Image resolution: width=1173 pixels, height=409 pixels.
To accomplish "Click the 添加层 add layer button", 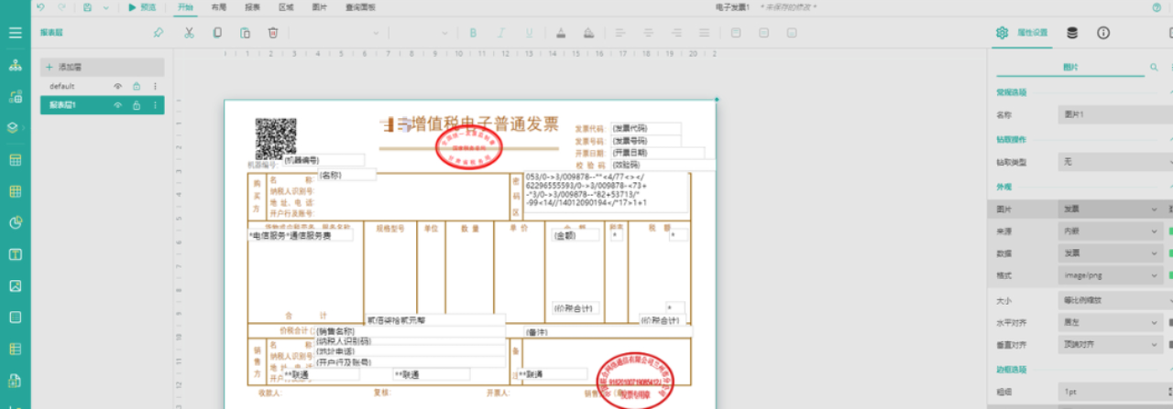I will click(102, 67).
